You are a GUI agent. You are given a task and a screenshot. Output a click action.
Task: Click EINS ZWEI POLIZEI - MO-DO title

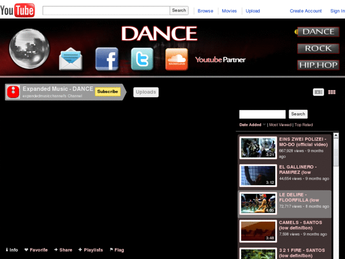click(x=303, y=142)
